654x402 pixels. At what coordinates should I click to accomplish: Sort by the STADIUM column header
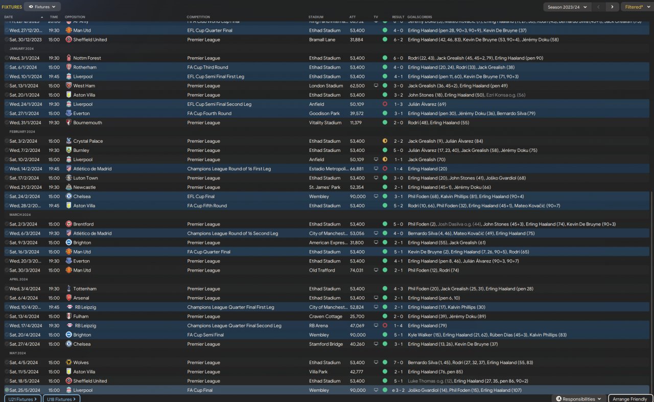coord(316,17)
